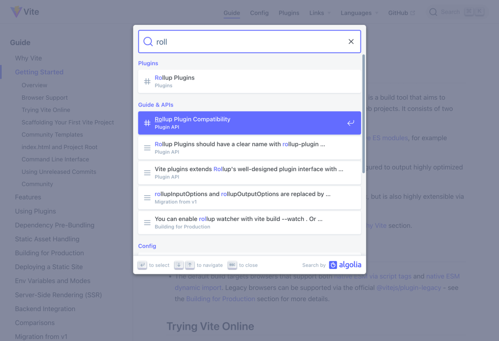Image resolution: width=499 pixels, height=341 pixels.
Task: Click lines icon of 'rollup watcher' result
Action: [x=147, y=222]
